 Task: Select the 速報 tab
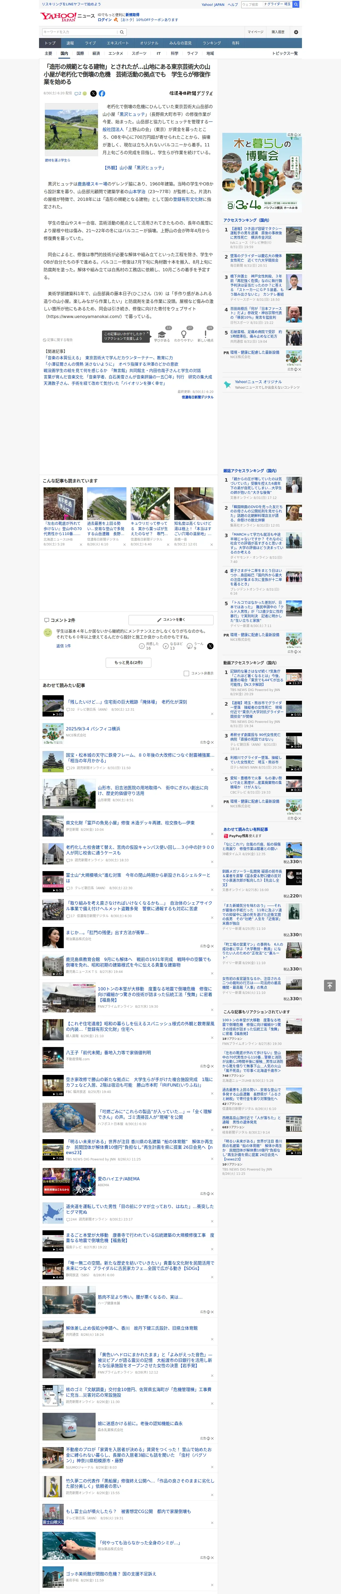[x=70, y=43]
